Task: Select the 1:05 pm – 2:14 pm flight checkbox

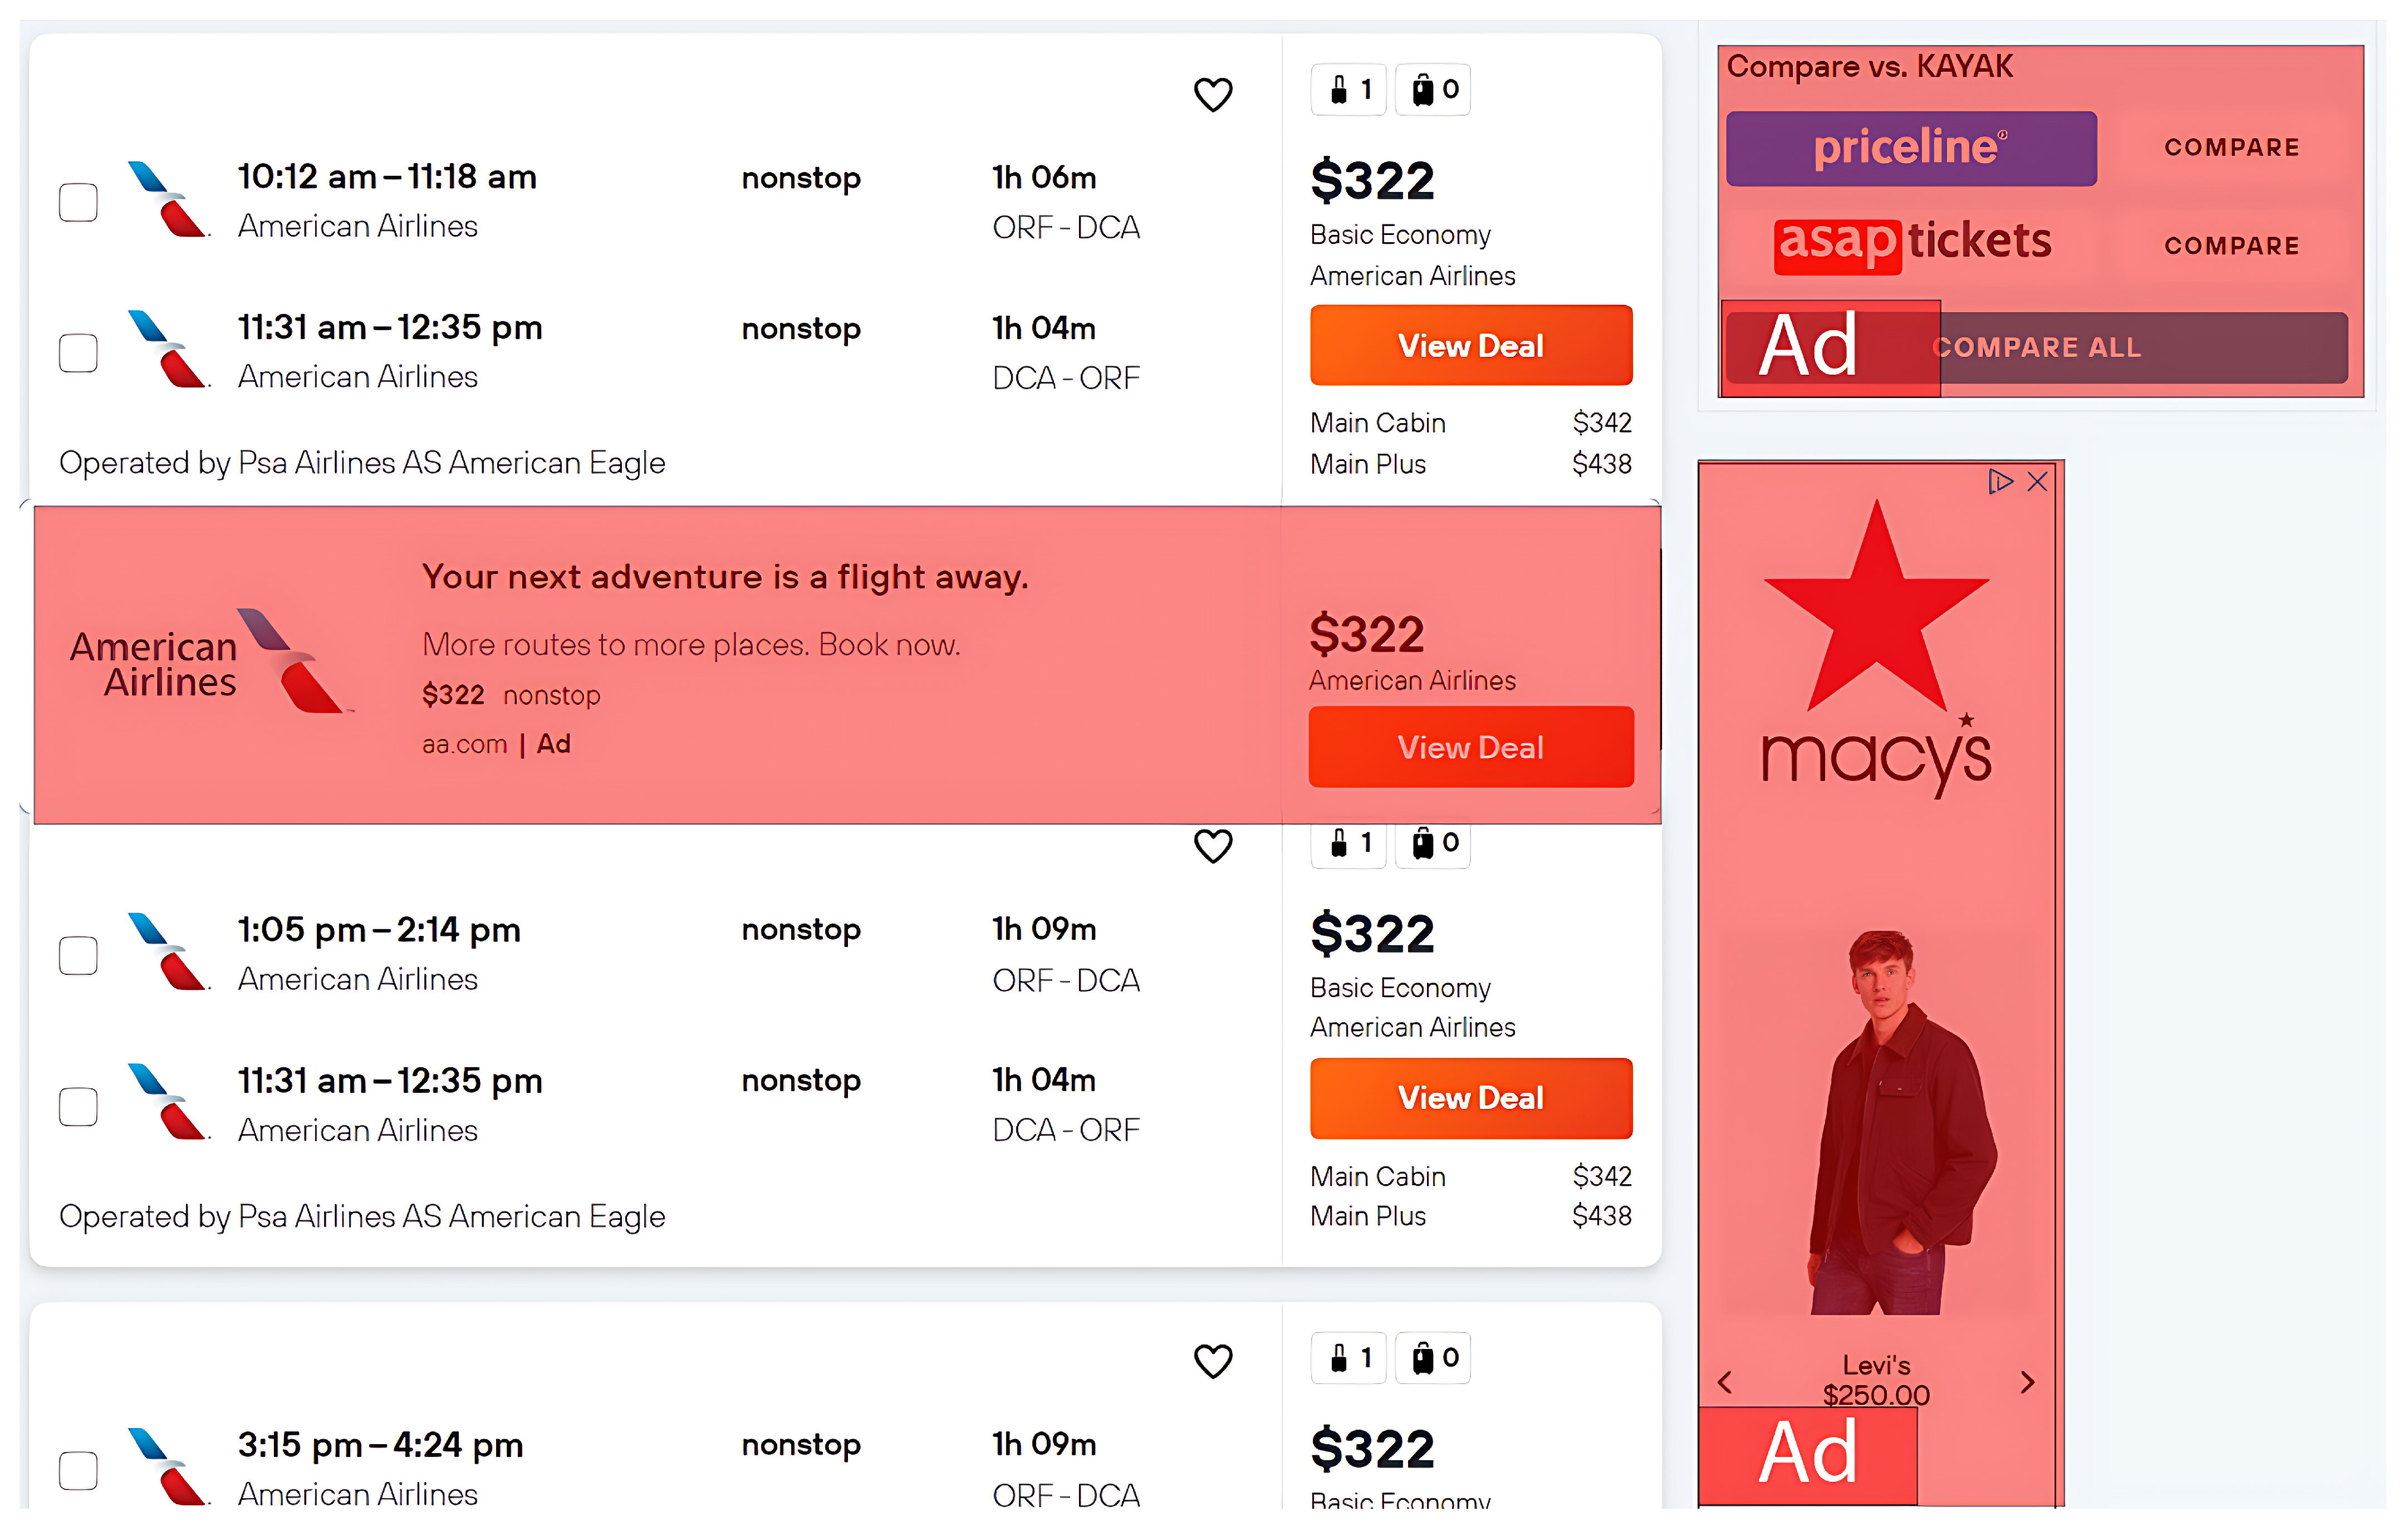Action: (78, 955)
